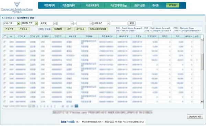Sort by the 출력횟수 column header
206x127 pixels.
[x=188, y=37]
